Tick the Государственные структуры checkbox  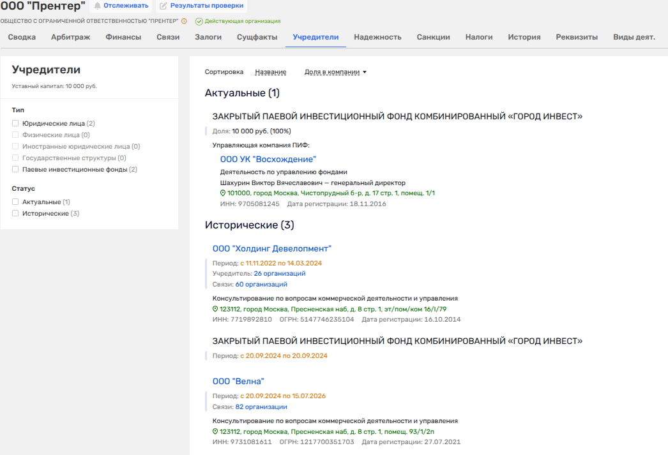click(15, 158)
